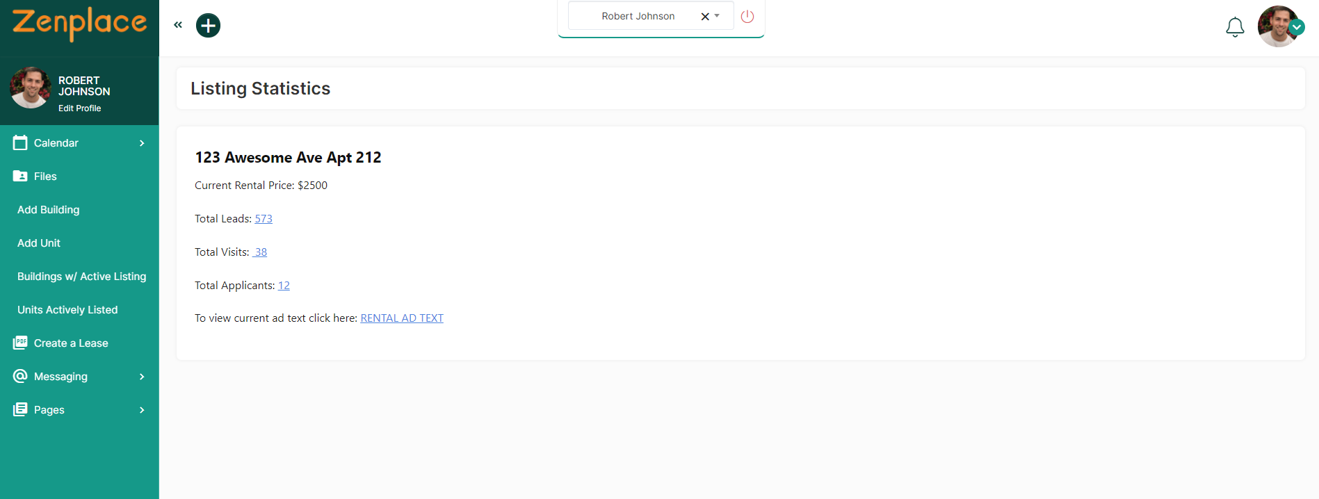Click the Zenplace logo

pyautogui.click(x=79, y=24)
